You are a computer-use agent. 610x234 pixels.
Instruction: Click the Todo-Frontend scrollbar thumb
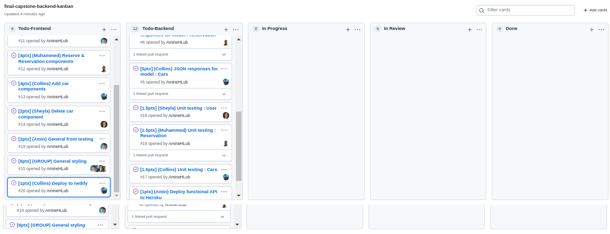(x=117, y=138)
